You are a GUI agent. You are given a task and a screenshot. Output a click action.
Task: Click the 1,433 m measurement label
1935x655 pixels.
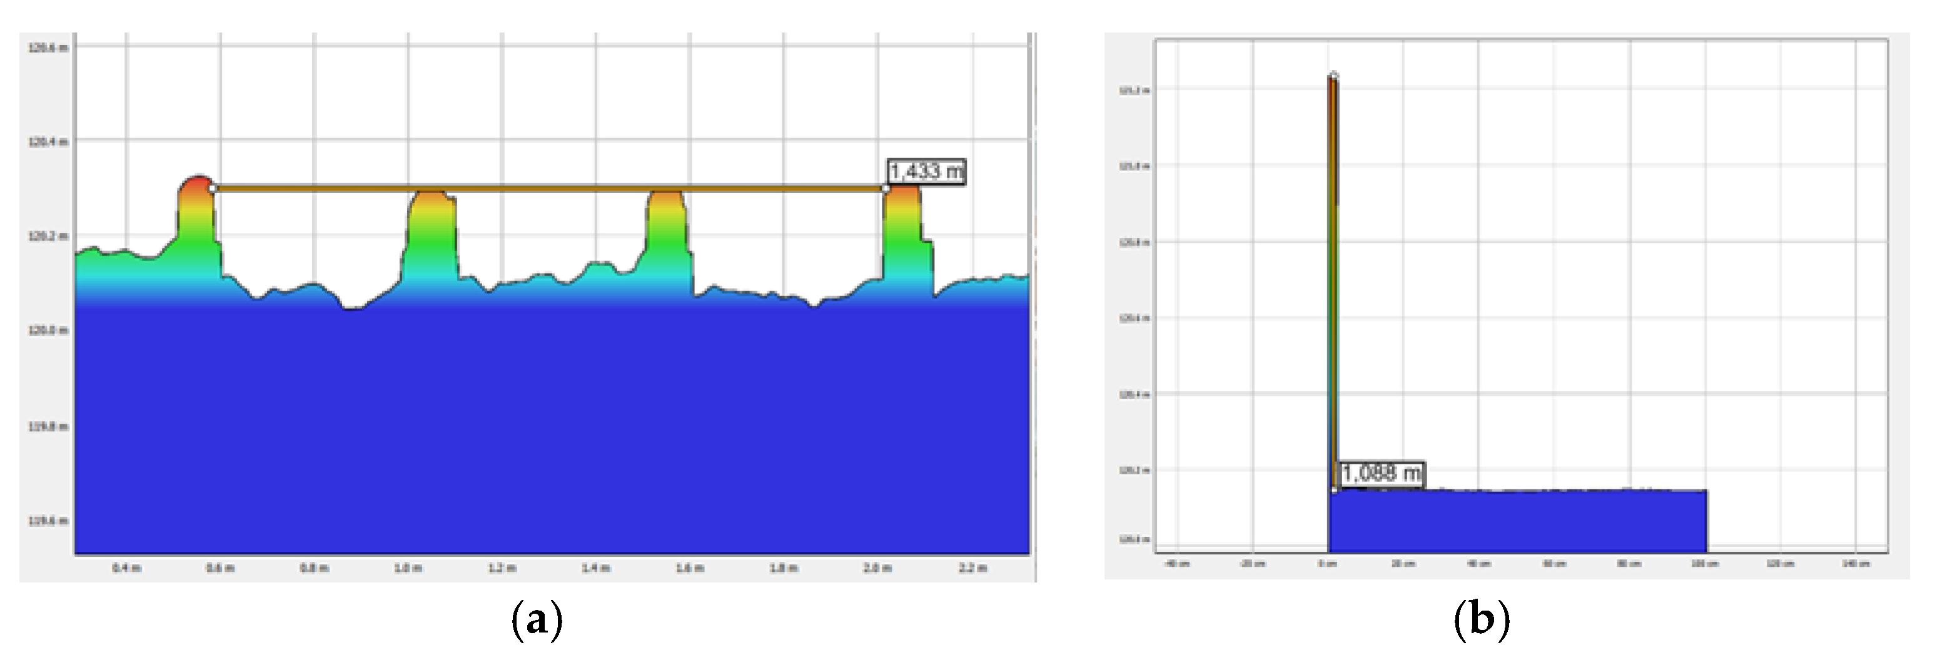[926, 172]
